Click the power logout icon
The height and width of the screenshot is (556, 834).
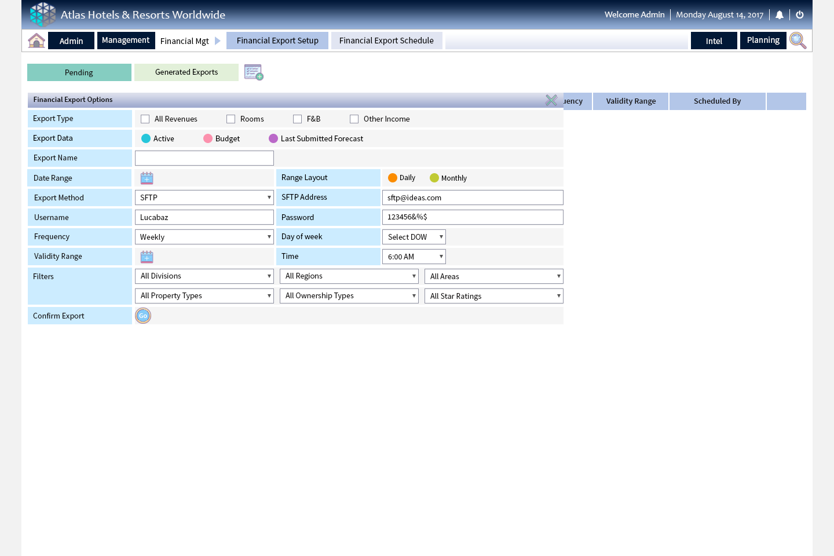(x=800, y=15)
